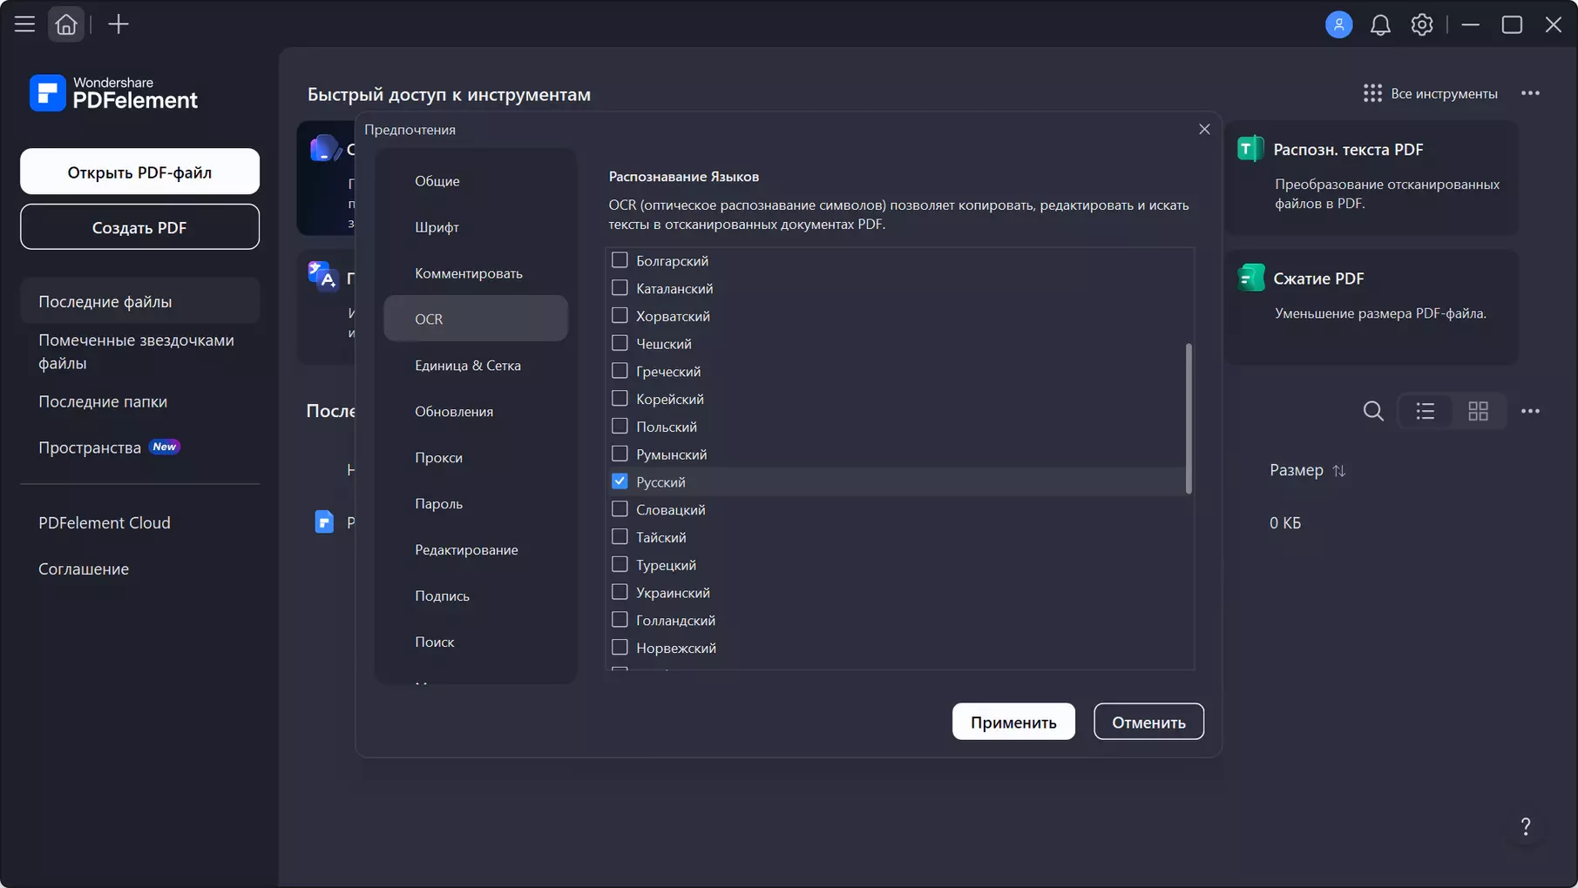Check the Korean language box

620,399
